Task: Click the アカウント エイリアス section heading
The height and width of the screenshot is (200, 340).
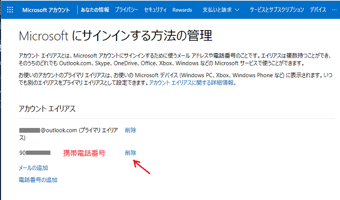Action: click(47, 109)
